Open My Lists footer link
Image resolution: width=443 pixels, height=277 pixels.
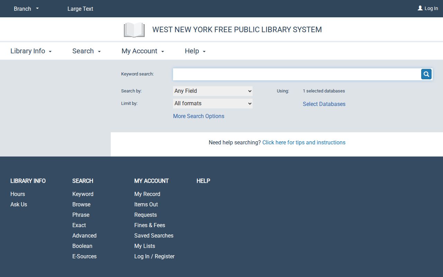(x=145, y=246)
